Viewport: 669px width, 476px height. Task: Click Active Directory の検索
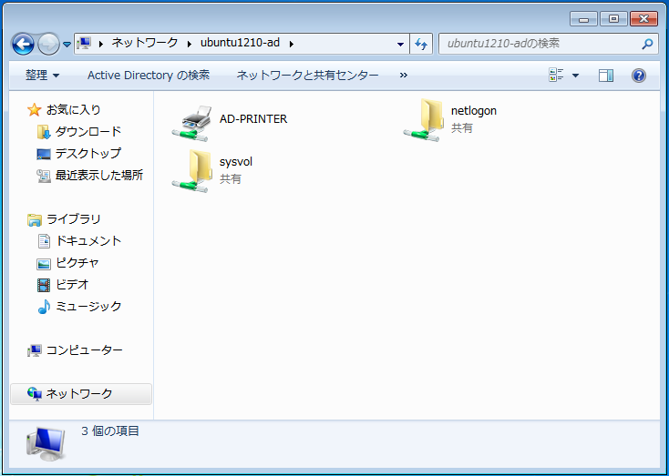click(149, 76)
